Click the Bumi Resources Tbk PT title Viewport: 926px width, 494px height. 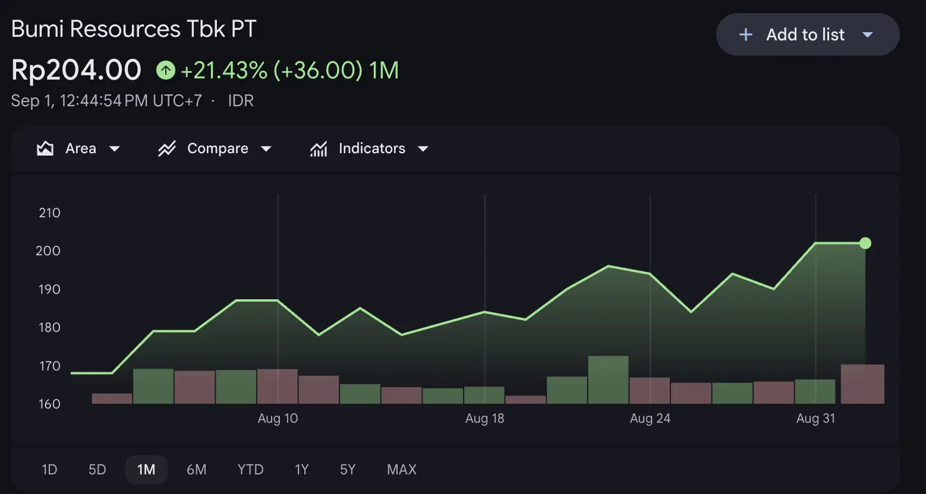click(x=134, y=28)
